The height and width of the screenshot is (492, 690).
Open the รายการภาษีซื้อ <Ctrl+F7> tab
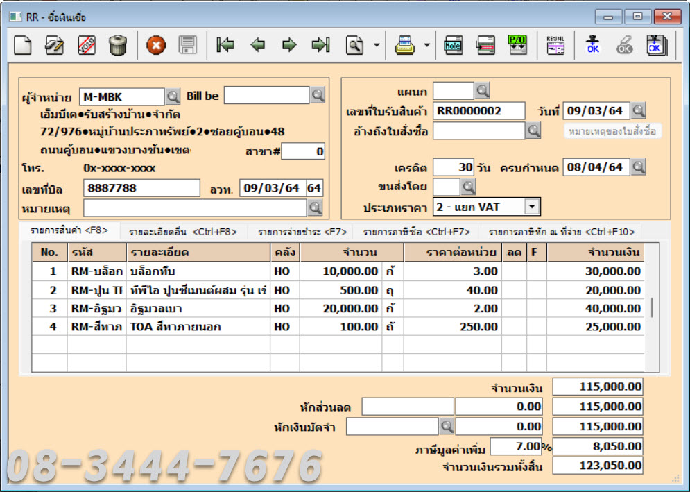[x=416, y=232]
